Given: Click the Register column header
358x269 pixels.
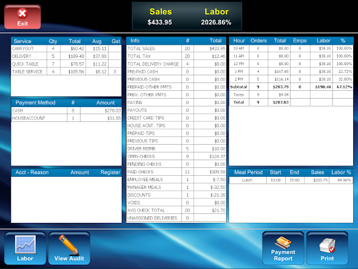Looking at the screenshot, I should [x=110, y=173].
